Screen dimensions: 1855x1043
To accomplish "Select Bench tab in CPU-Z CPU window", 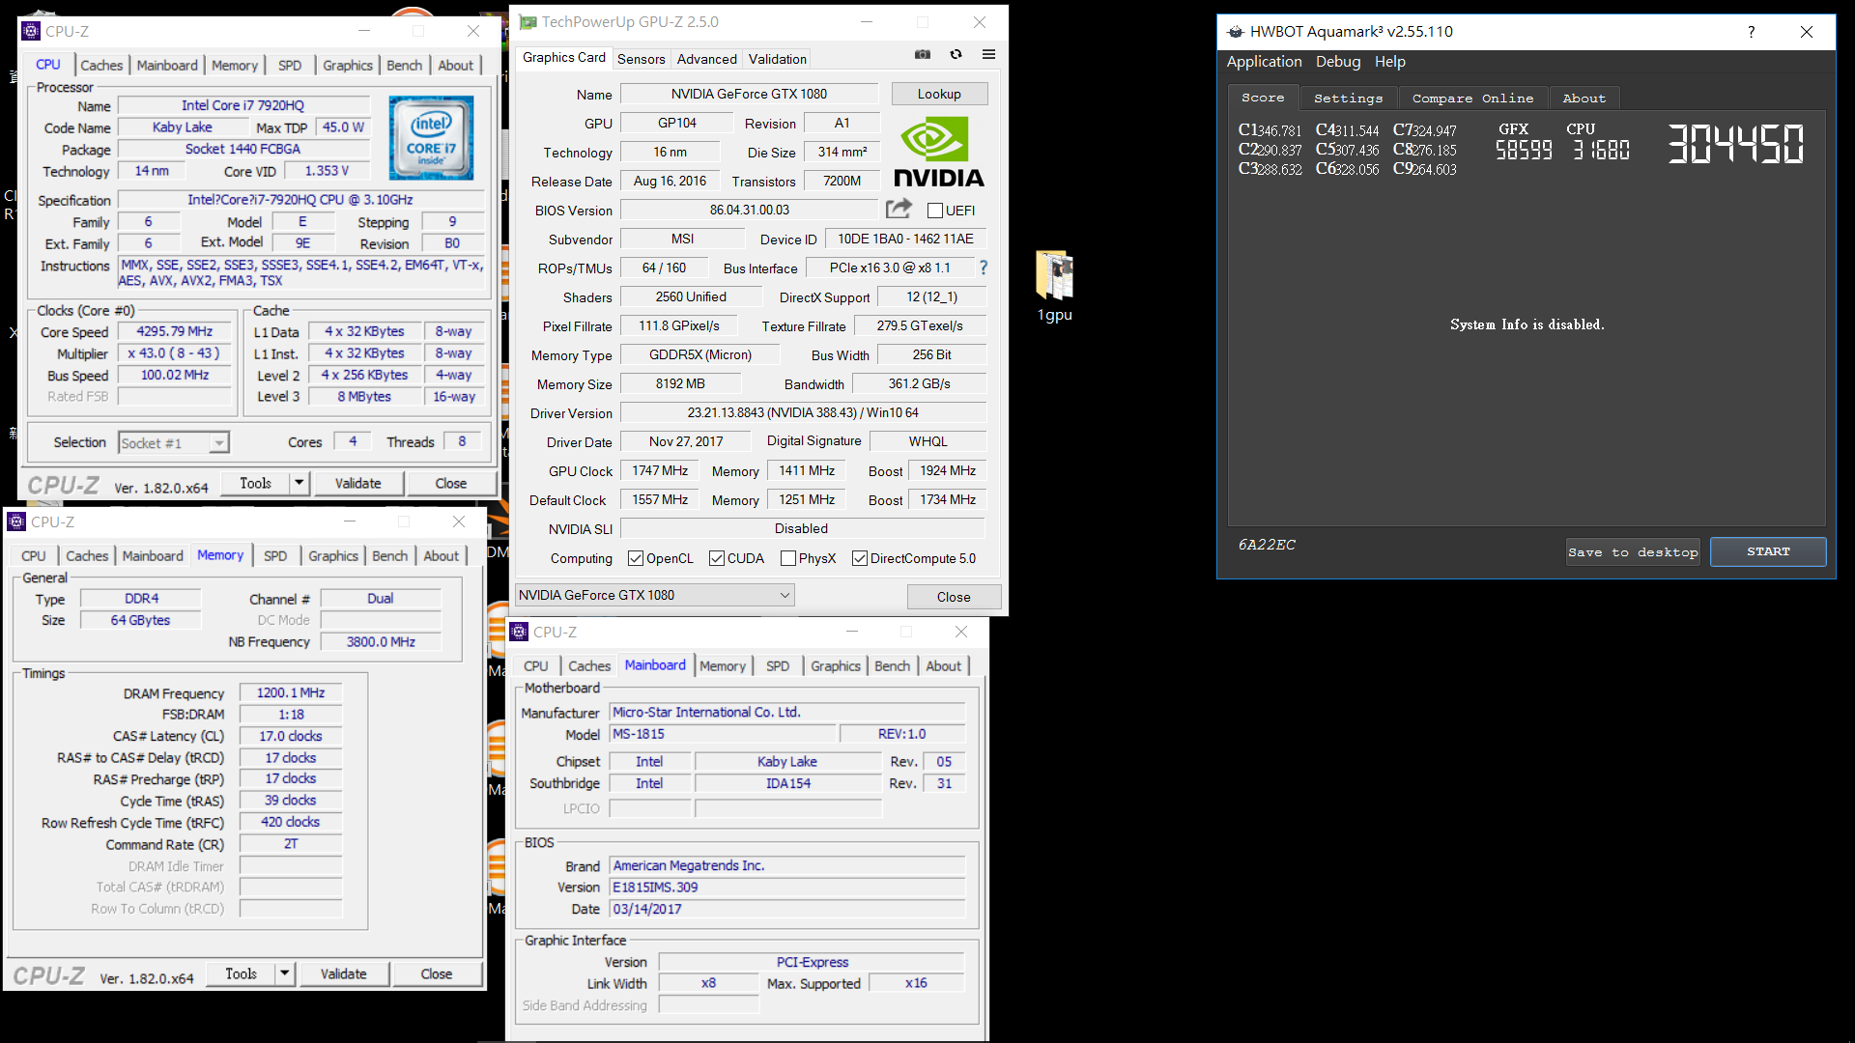I will [404, 66].
